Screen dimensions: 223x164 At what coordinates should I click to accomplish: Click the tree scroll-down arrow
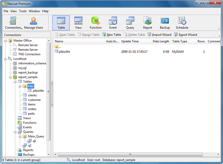coord(49,154)
